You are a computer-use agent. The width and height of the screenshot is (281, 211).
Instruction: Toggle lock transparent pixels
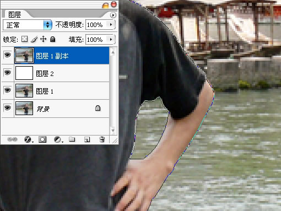coord(25,39)
